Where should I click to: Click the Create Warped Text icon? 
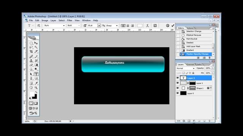[x=147, y=26]
